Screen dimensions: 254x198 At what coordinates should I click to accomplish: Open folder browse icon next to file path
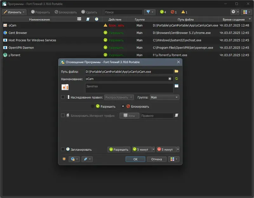[177, 71]
